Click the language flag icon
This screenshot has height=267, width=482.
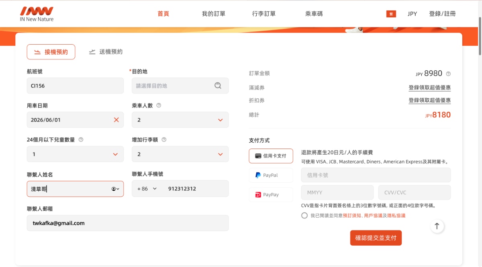pyautogui.click(x=391, y=14)
